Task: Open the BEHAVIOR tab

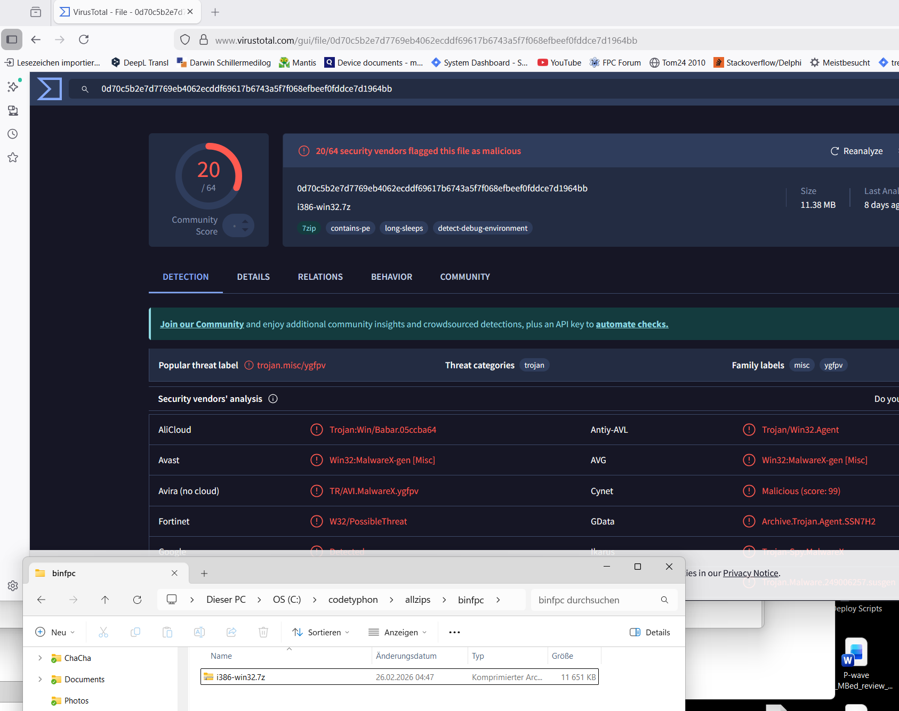Action: click(x=391, y=277)
